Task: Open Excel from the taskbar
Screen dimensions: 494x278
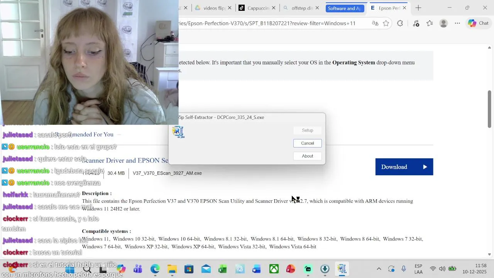Action: pos(223,269)
